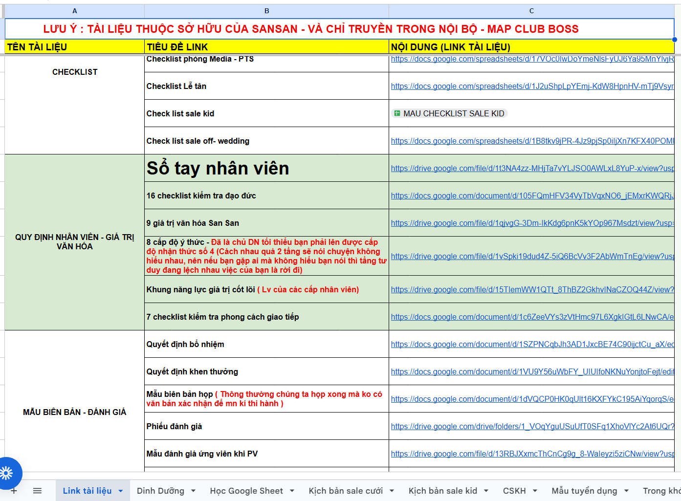The height and width of the screenshot is (501, 681).
Task: Click the NỘI DUNG (LINK TÀI LIỆU) header cell
Action: 531,47
